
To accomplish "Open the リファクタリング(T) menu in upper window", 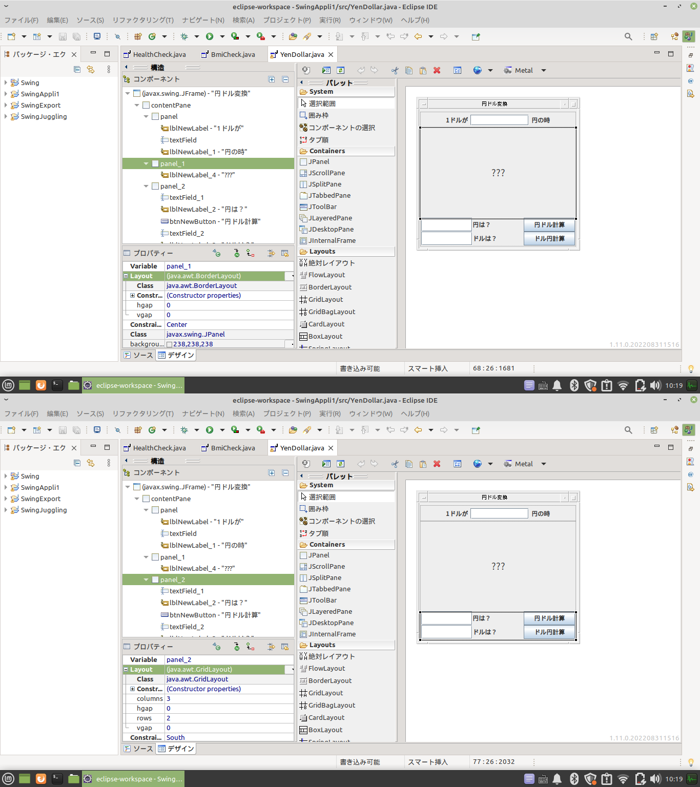I will (143, 20).
